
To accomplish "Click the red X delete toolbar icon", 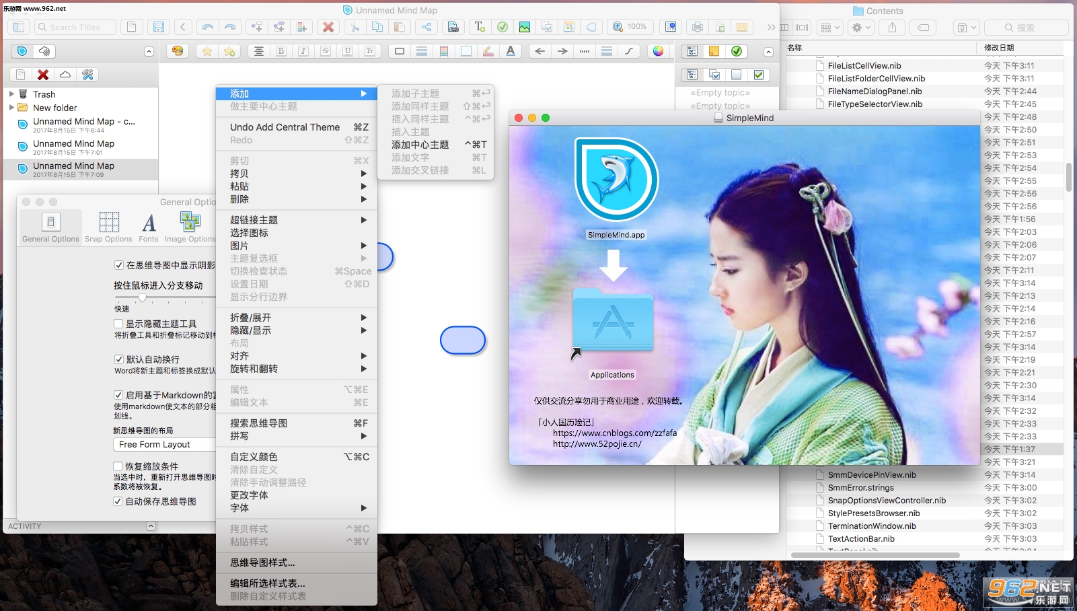I will pos(328,27).
